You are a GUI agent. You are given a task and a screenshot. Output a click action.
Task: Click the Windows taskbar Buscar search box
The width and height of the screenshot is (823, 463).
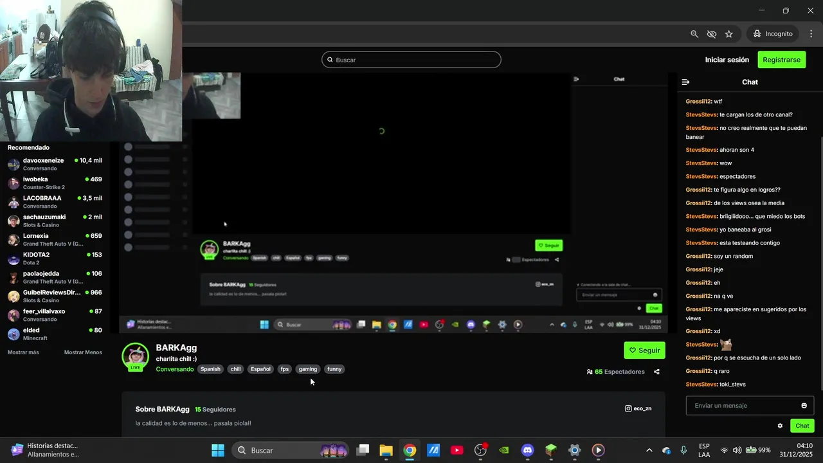(x=291, y=450)
